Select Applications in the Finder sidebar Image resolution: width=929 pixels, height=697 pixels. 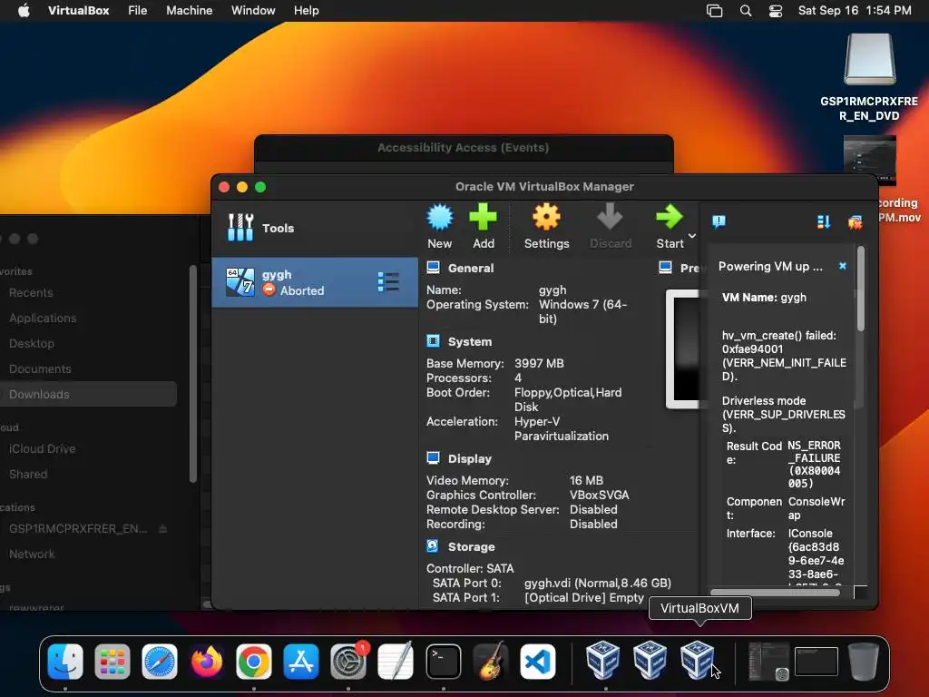point(42,318)
